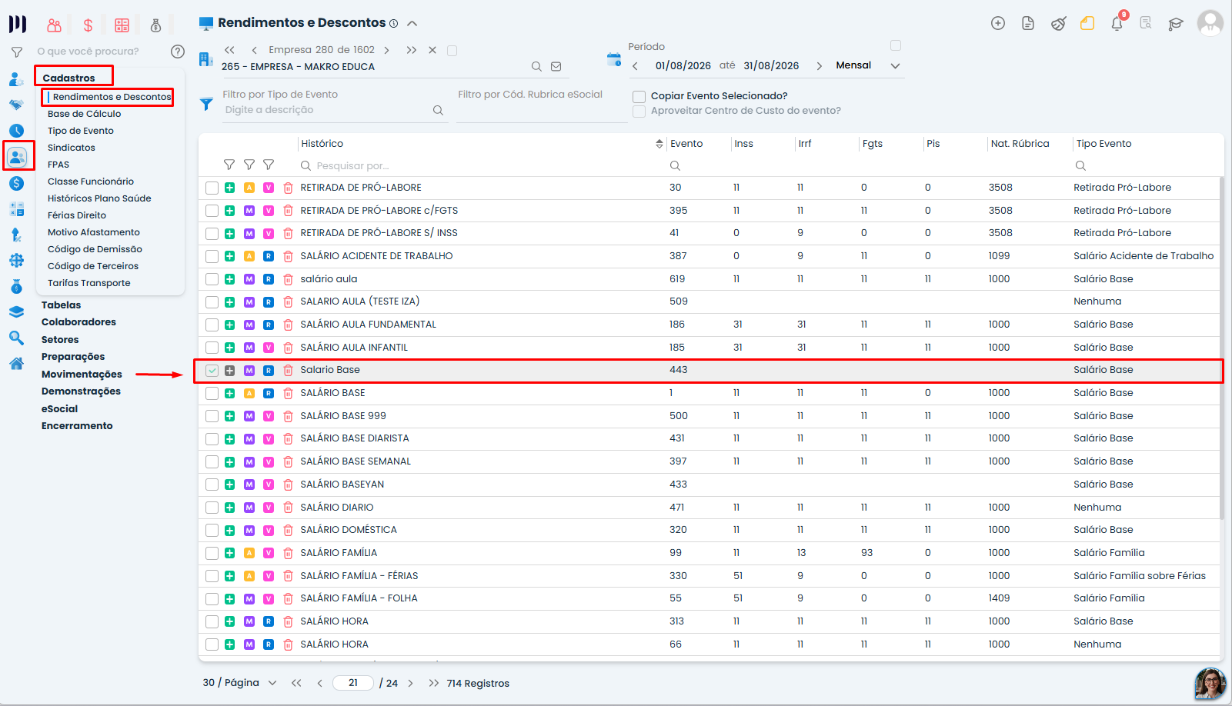Collapse the header with the title chevron
1232x706 pixels.
pyautogui.click(x=412, y=24)
